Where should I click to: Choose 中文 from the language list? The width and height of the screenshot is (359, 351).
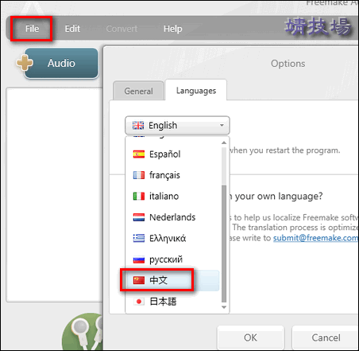pyautogui.click(x=172, y=280)
